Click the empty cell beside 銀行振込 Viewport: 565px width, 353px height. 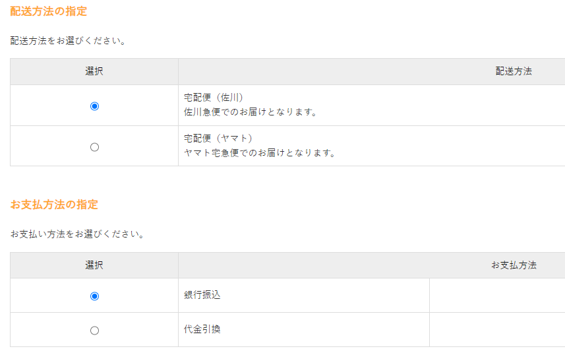tap(496, 296)
